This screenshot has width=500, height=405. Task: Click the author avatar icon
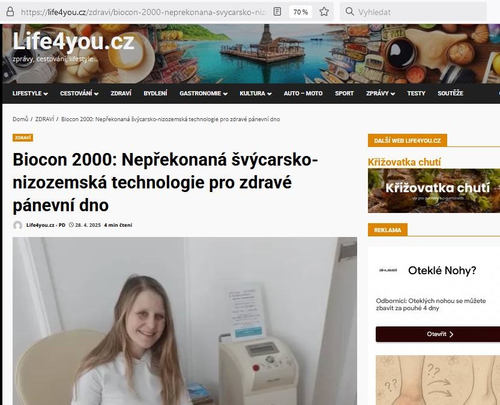coord(17,225)
